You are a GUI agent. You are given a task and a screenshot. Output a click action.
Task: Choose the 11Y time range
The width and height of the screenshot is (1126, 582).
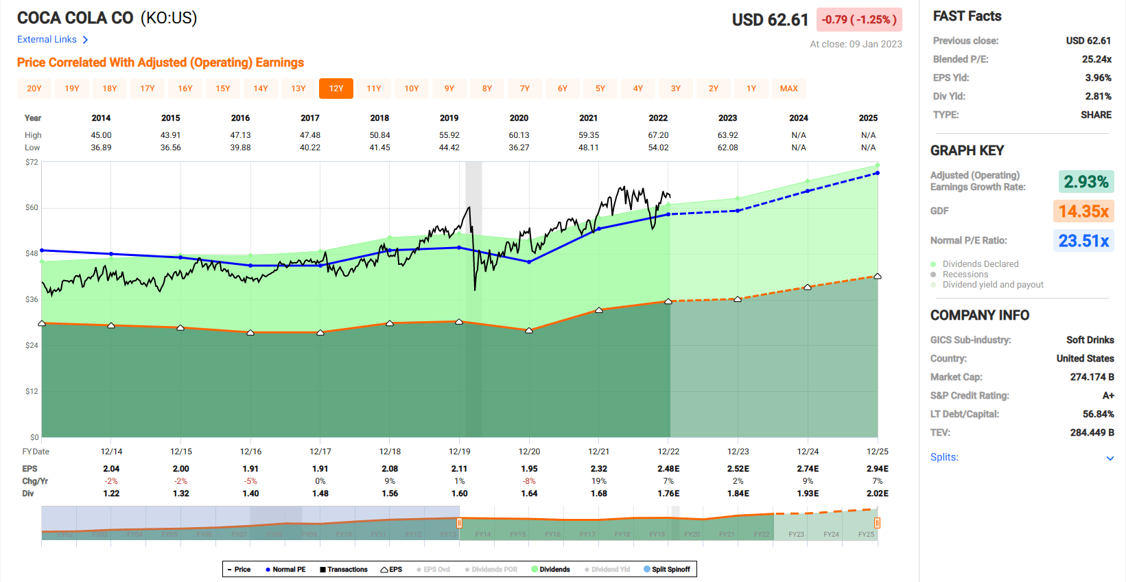pyautogui.click(x=374, y=89)
